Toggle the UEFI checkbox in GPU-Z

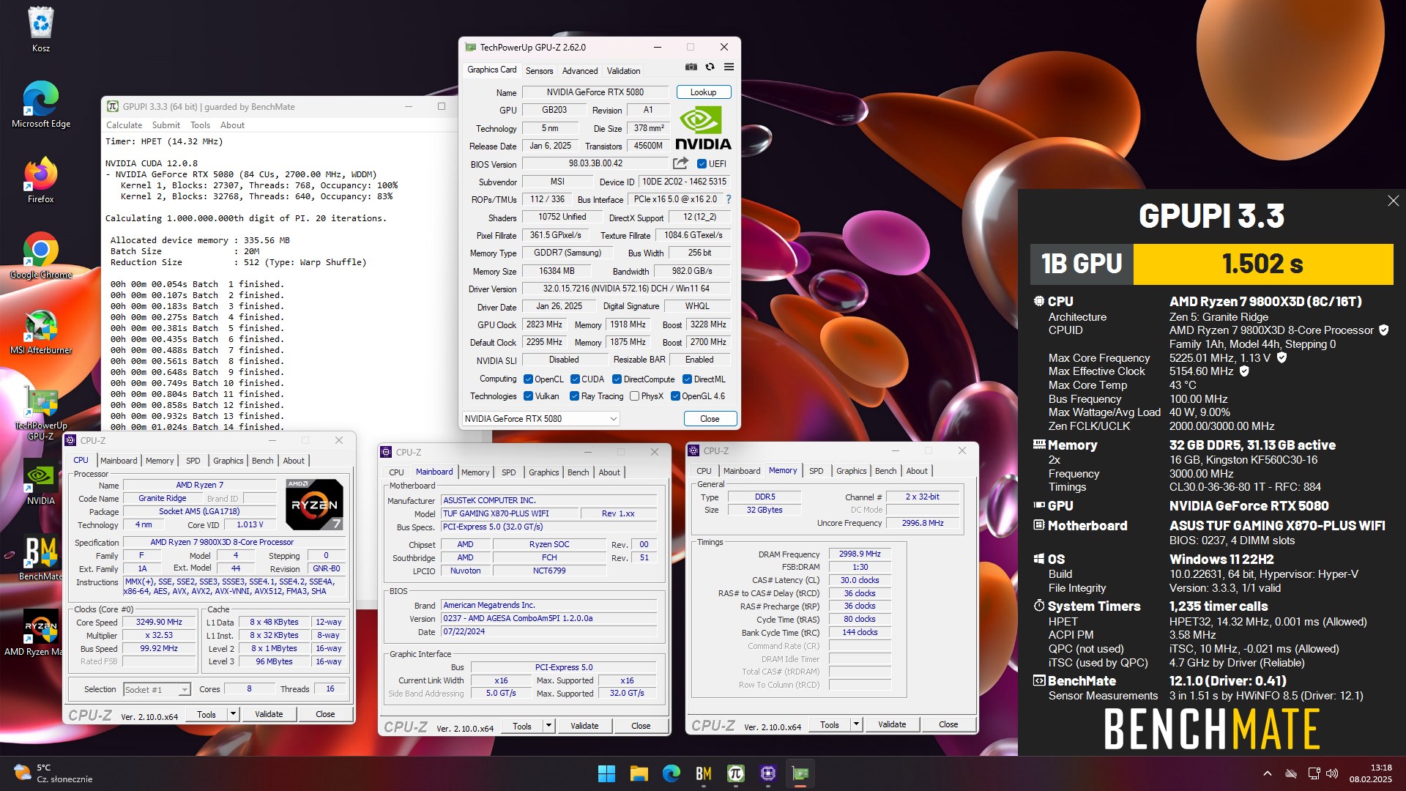(x=702, y=164)
